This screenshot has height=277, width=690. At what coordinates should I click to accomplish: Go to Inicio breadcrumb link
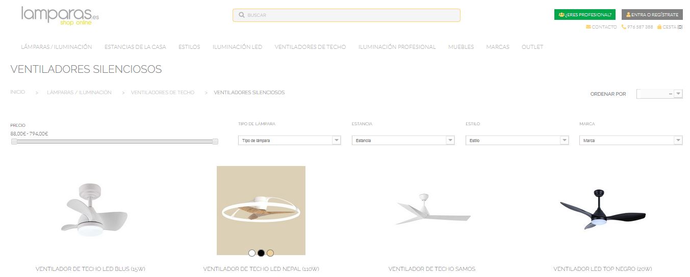pos(17,92)
